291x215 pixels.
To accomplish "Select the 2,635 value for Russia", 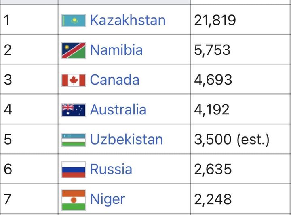I will point(213,169).
